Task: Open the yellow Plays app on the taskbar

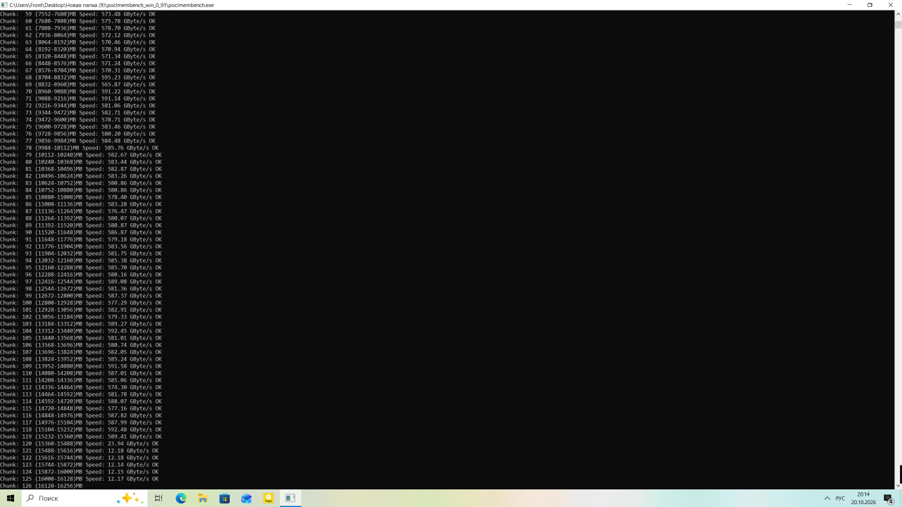Action: pos(268,499)
